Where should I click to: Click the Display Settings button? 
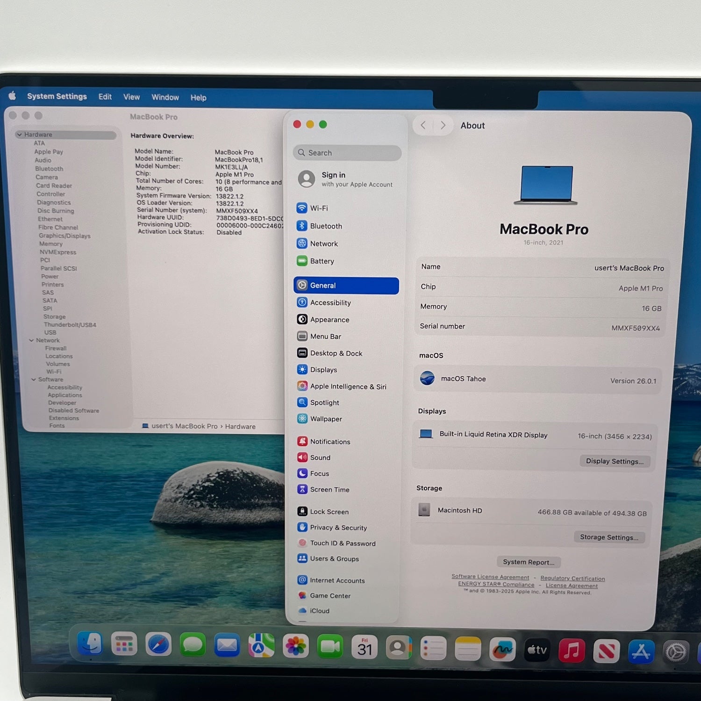[615, 461]
